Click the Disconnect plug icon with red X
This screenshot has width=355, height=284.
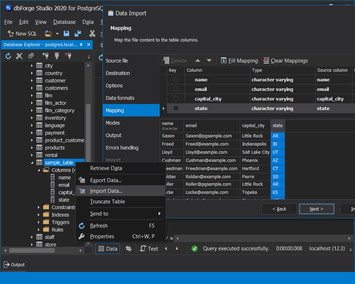pos(68,55)
